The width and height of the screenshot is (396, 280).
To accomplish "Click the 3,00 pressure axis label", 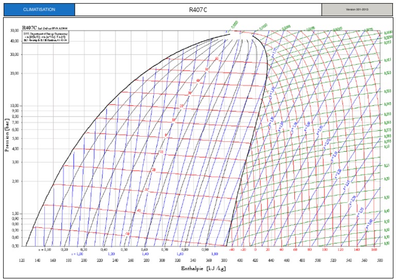I will click(x=15, y=162).
